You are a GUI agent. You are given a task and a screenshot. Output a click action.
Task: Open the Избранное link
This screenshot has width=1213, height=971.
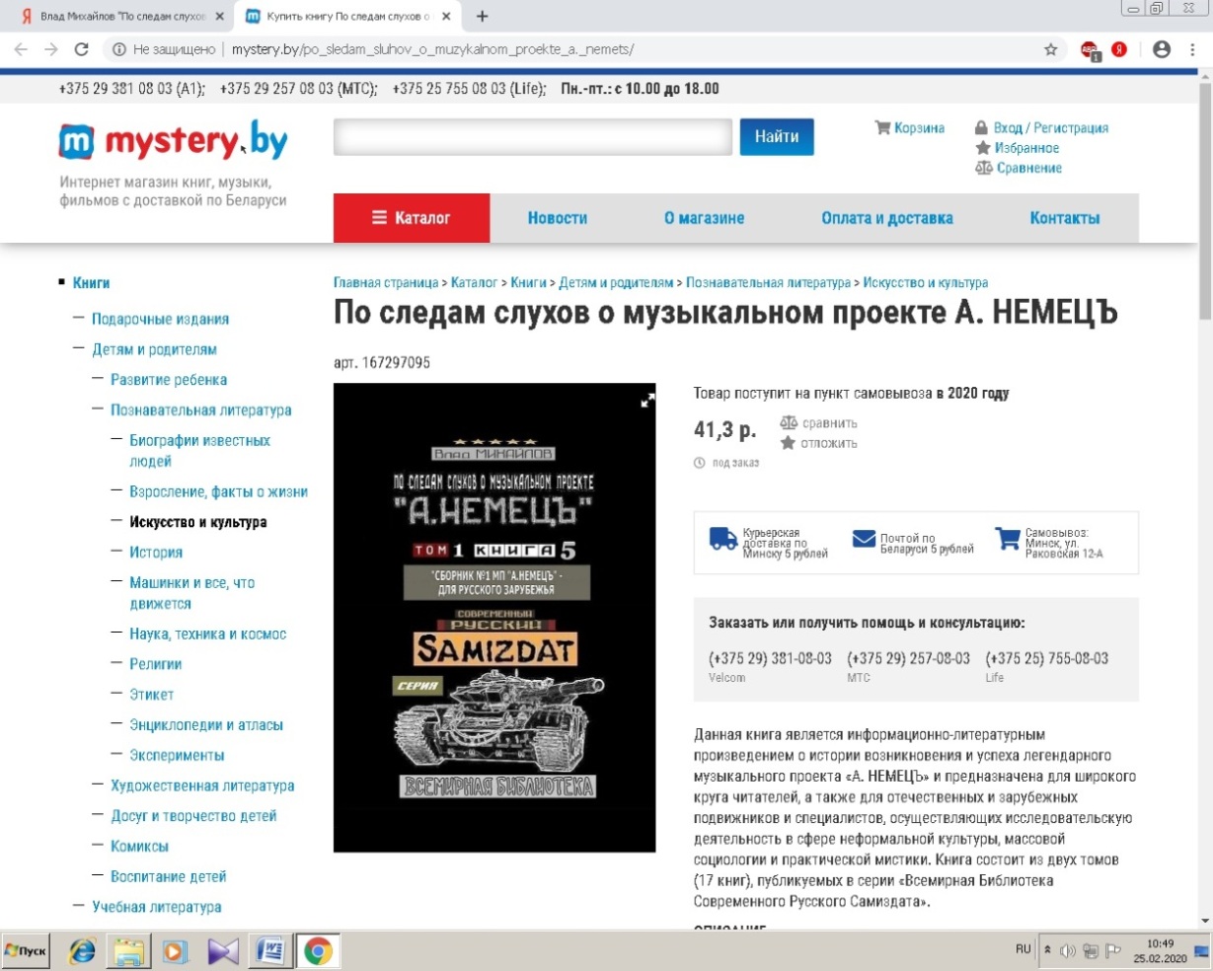tap(1026, 148)
